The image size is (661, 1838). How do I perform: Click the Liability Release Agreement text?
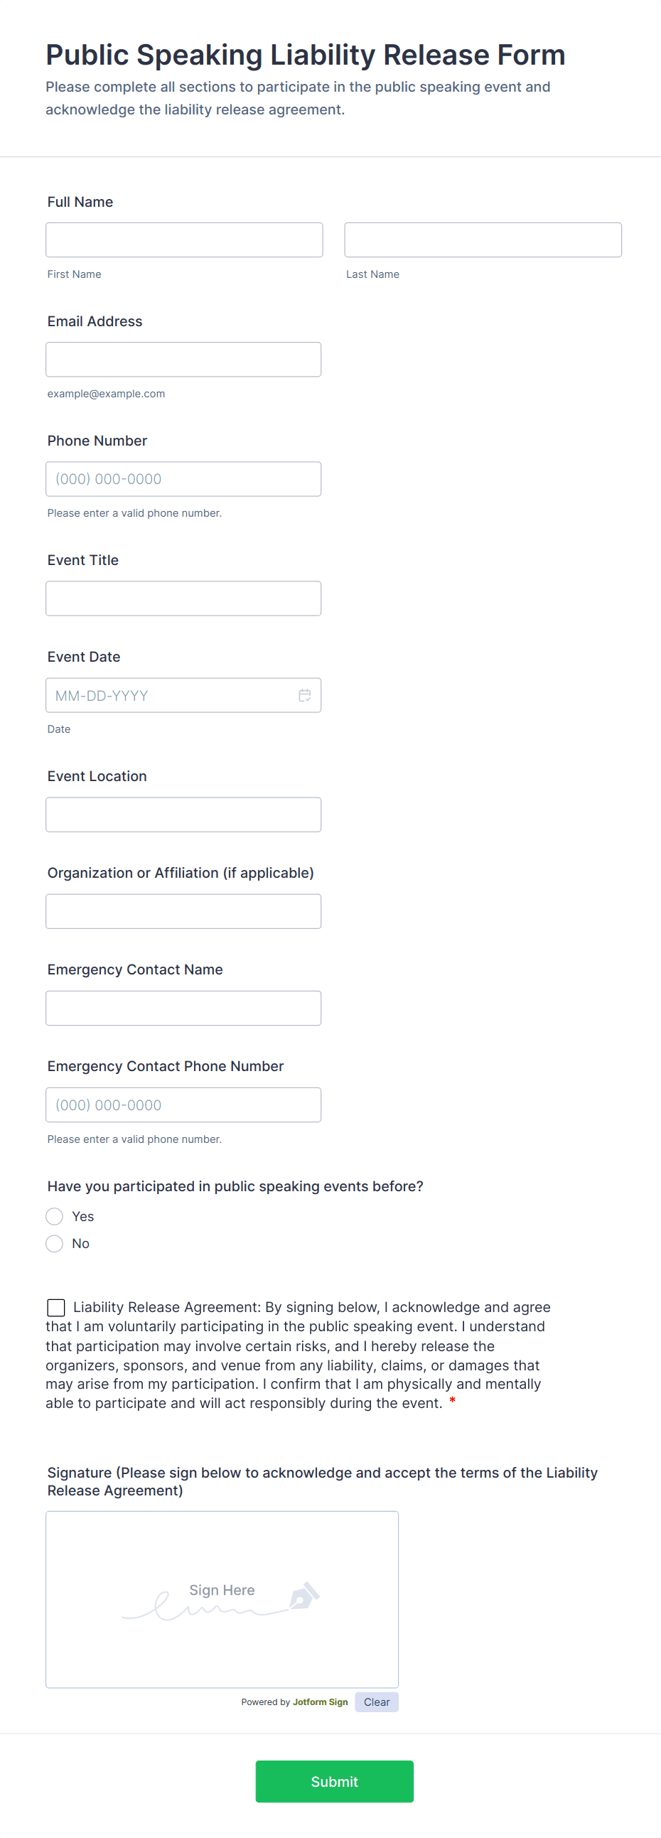pyautogui.click(x=300, y=1355)
